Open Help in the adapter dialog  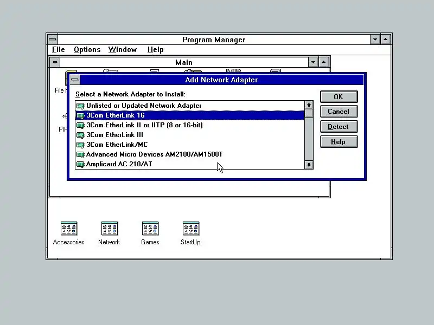(339, 142)
